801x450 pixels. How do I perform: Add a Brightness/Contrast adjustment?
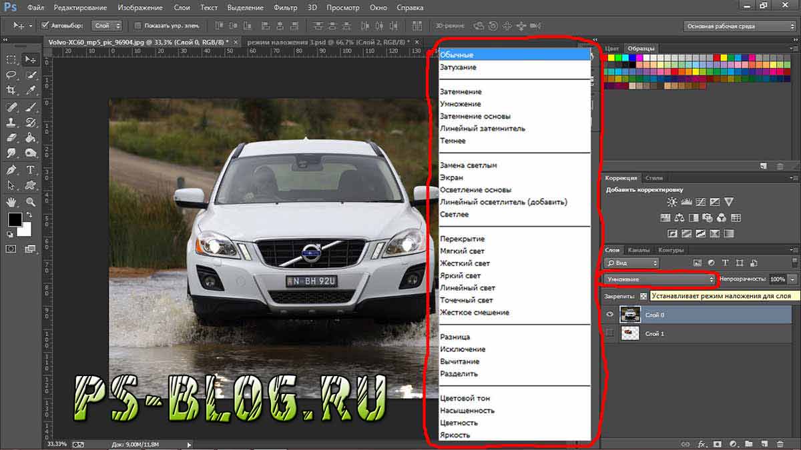672,202
